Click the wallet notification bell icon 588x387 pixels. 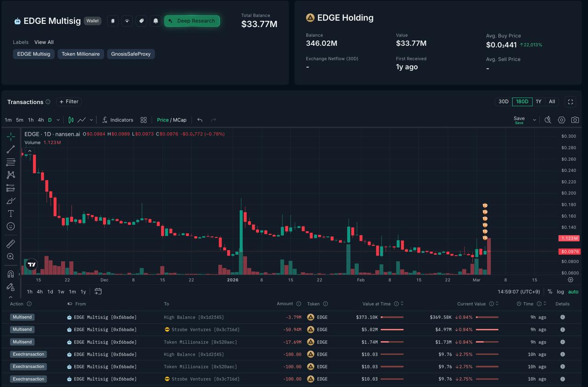point(156,21)
